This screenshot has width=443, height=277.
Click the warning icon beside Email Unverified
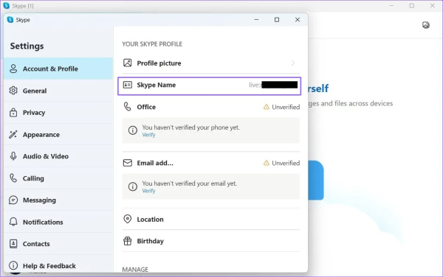pyautogui.click(x=266, y=163)
